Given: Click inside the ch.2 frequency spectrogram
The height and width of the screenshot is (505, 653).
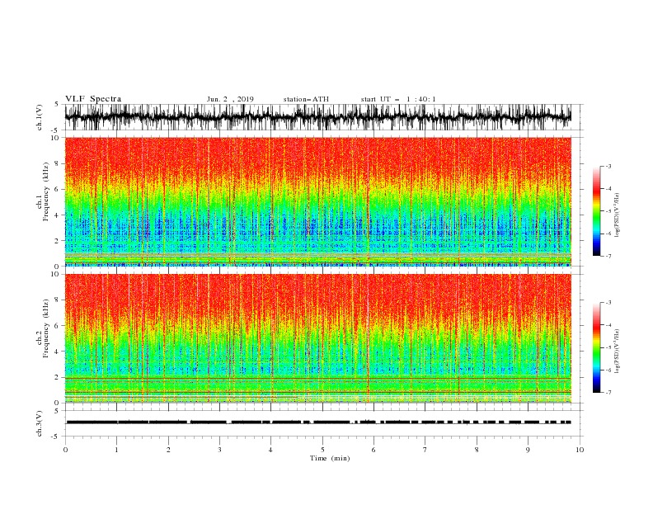Looking at the screenshot, I should coord(317,338).
